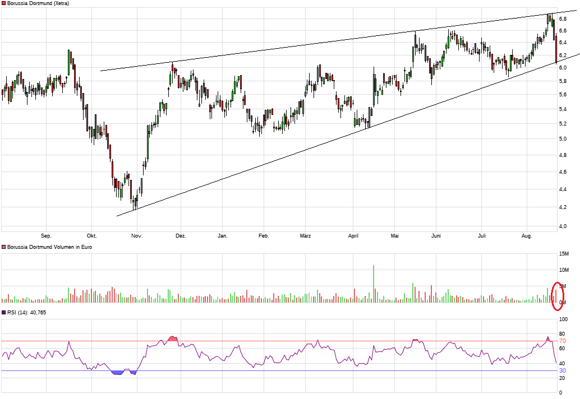Image resolution: width=580 pixels, height=399 pixels.
Task: Click the 5,4 price axis value
Action: pyautogui.click(x=563, y=109)
